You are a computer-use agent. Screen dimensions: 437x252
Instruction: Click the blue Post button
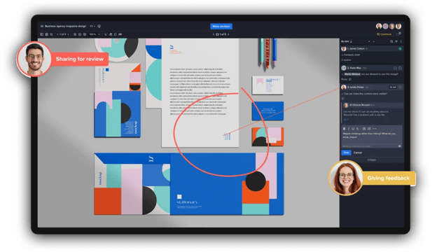pyautogui.click(x=346, y=153)
